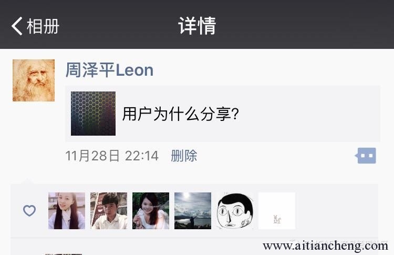This screenshot has height=255, width=394.
Task: Open the cloudy sky landscape avatar
Action: 193,211
